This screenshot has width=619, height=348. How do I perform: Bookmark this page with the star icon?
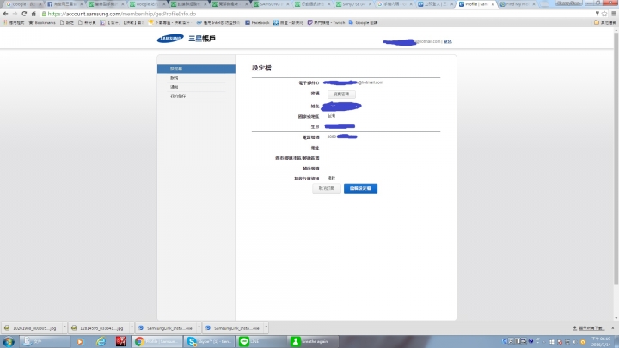point(604,14)
